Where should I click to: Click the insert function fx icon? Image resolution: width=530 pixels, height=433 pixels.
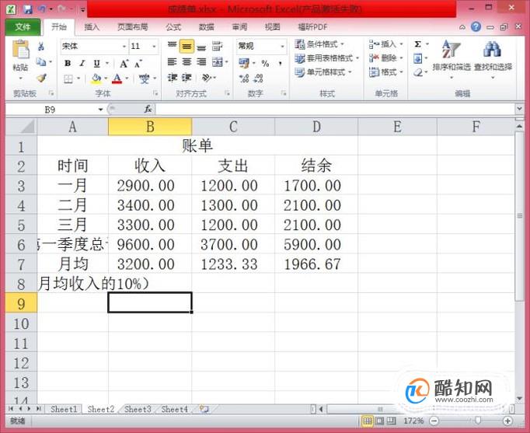148,109
